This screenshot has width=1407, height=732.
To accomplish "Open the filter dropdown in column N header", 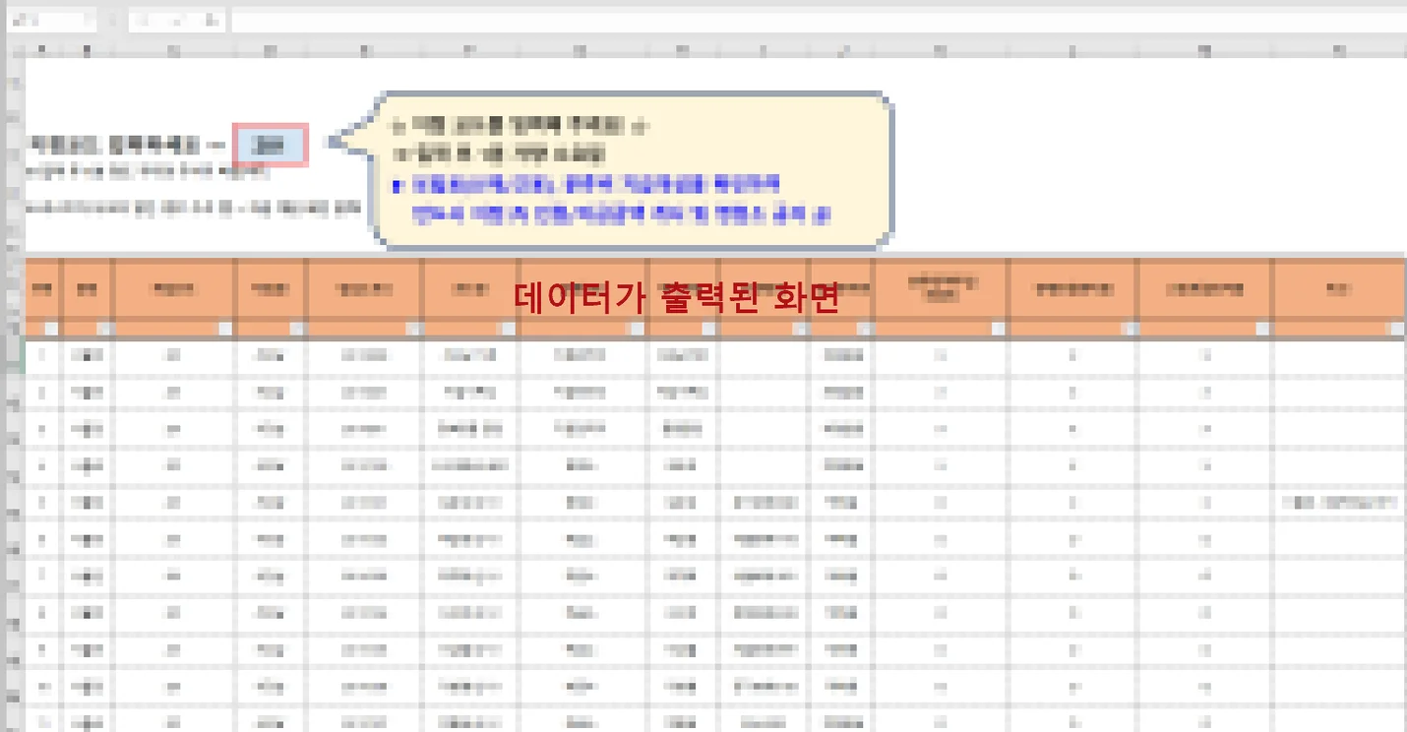I will pyautogui.click(x=1395, y=329).
